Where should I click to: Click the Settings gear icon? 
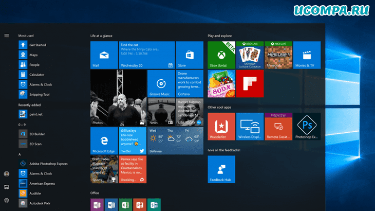pyautogui.click(x=7, y=200)
